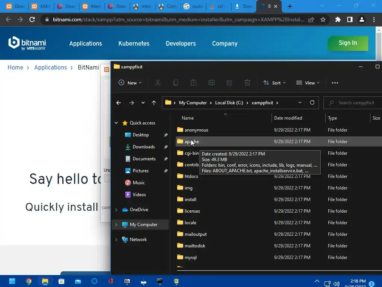Open recent locations dropdown arrow
The image size is (382, 287).
(x=143, y=103)
